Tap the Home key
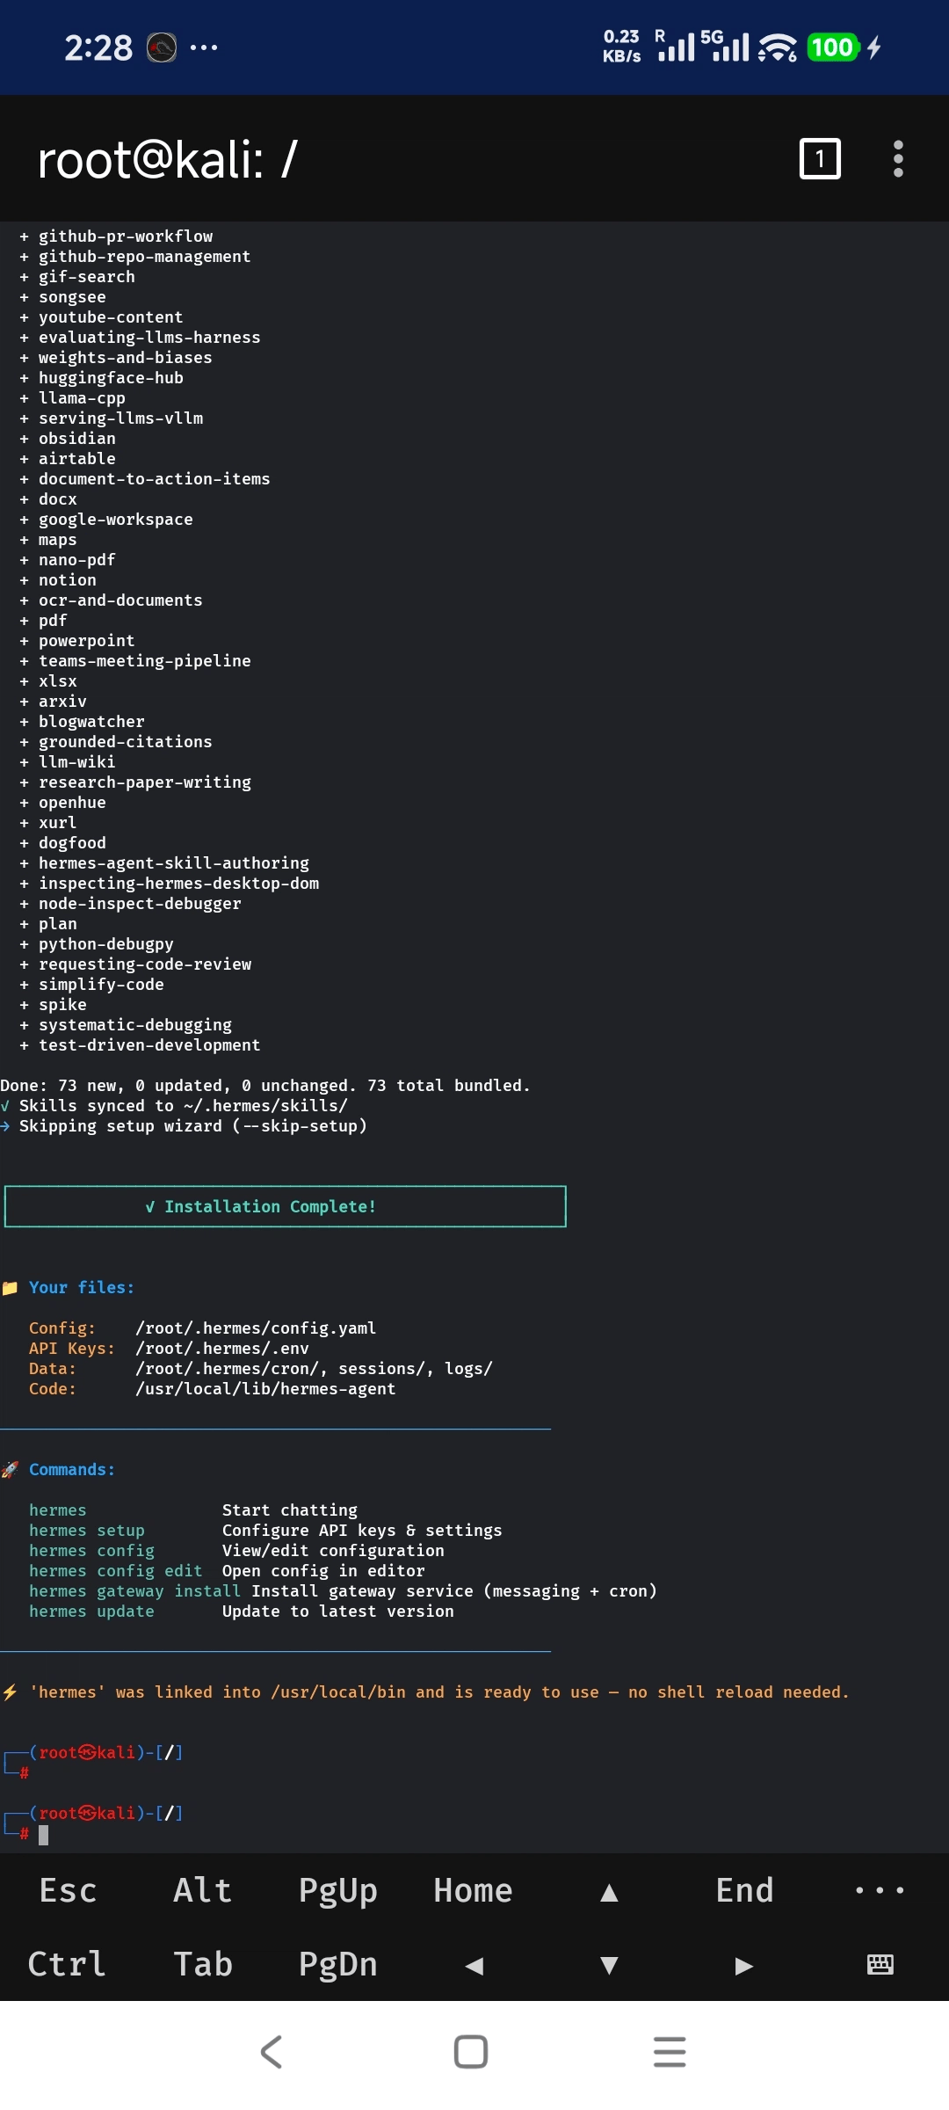 pyautogui.click(x=473, y=1890)
